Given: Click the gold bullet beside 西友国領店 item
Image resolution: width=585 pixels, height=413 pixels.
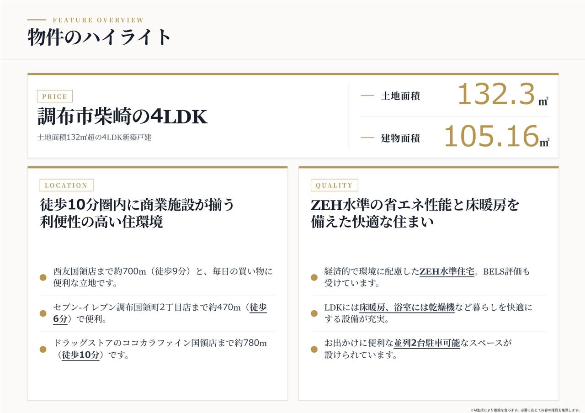Looking at the screenshot, I should [43, 277].
